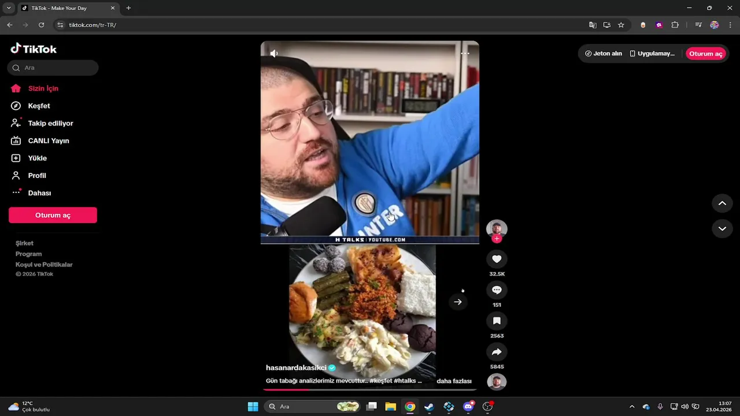Viewport: 740px width, 416px height.
Task: Open the Chrome profile avatar
Action: [715, 25]
